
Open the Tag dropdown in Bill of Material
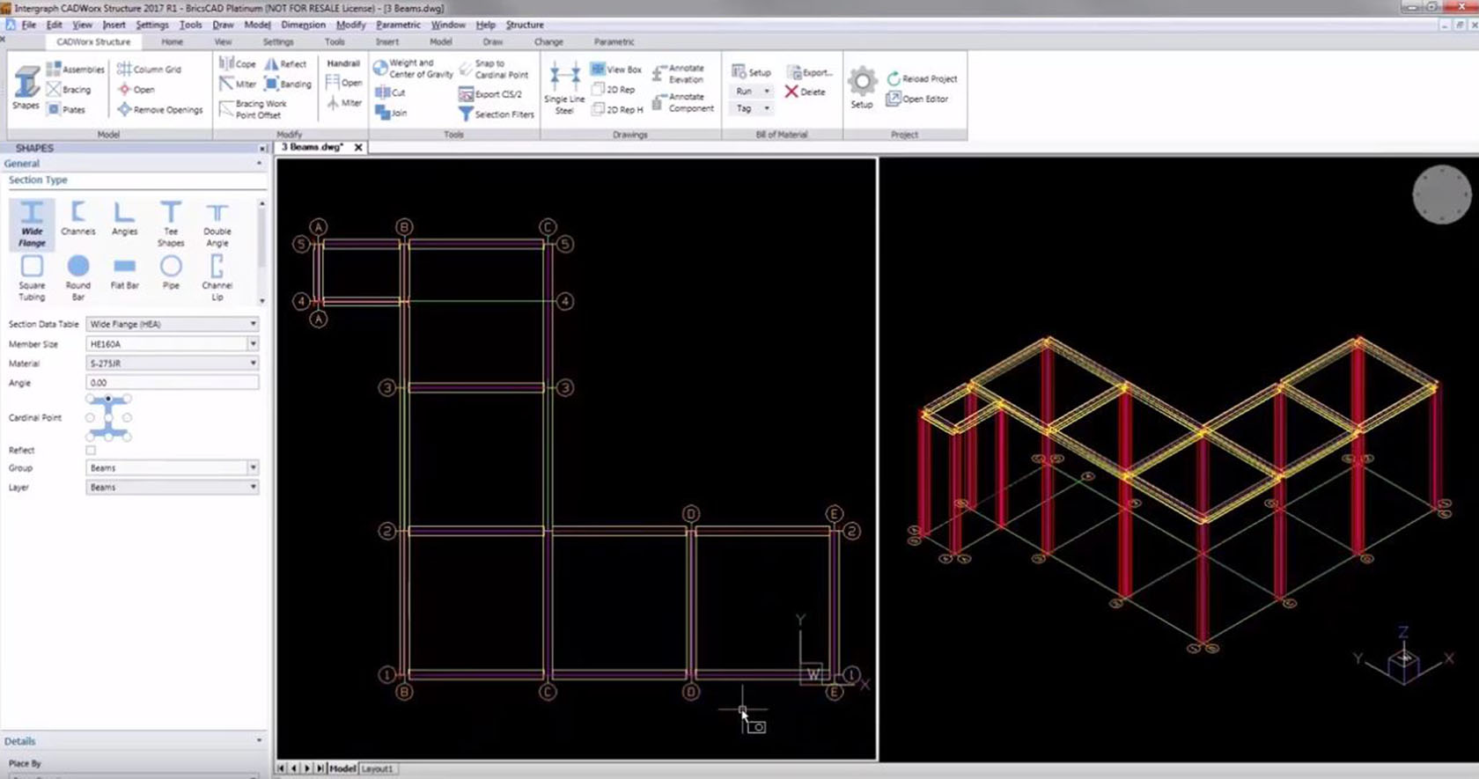pyautogui.click(x=767, y=108)
